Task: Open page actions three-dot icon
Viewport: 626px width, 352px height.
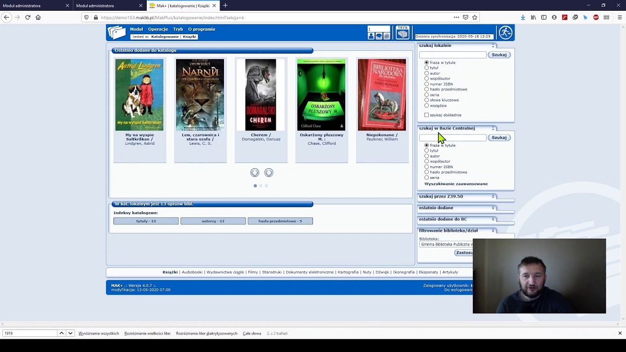Action: point(456,17)
